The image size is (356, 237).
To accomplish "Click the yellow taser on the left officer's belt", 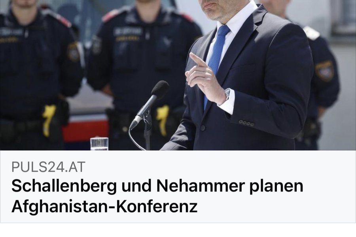I will pos(48,120).
